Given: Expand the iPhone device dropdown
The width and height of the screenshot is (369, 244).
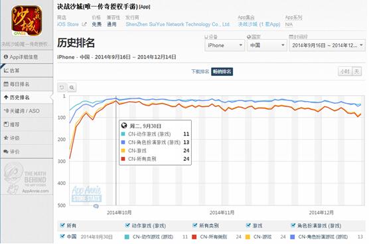Looking at the screenshot, I should 225,45.
